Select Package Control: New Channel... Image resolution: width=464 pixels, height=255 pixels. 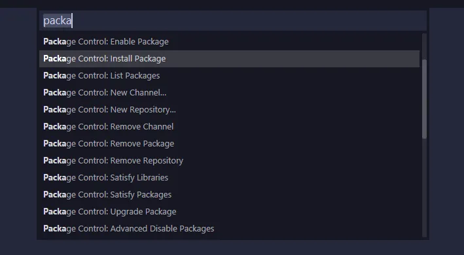[x=229, y=93]
